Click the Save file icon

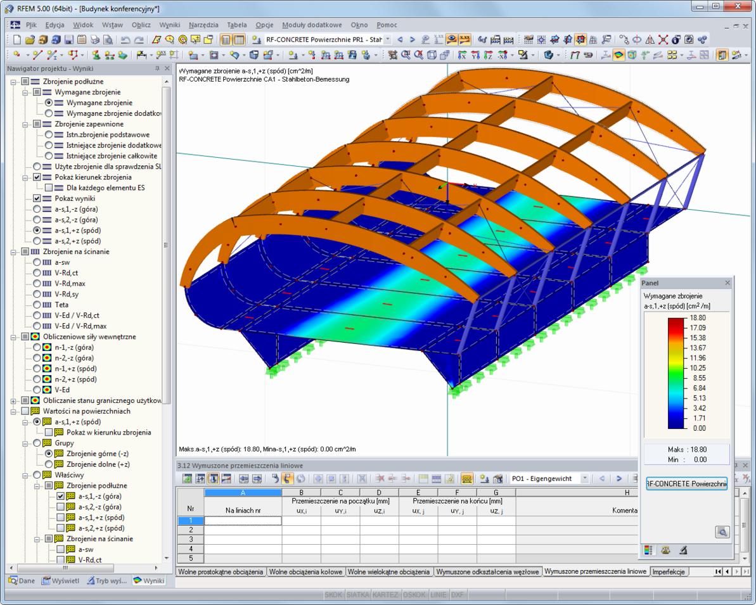(x=69, y=39)
